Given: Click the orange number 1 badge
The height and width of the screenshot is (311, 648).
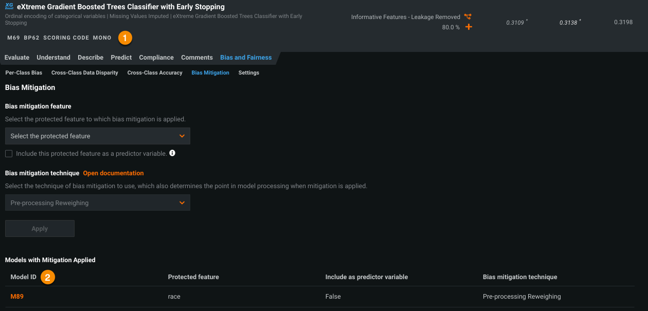Looking at the screenshot, I should click(125, 38).
